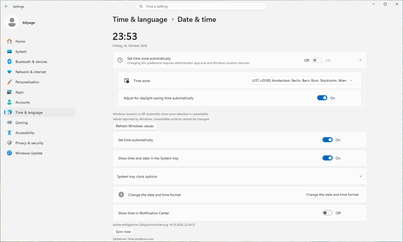Viewport: 403px width, 242px height.
Task: Enable Show time in Notification Center
Action: click(327, 213)
